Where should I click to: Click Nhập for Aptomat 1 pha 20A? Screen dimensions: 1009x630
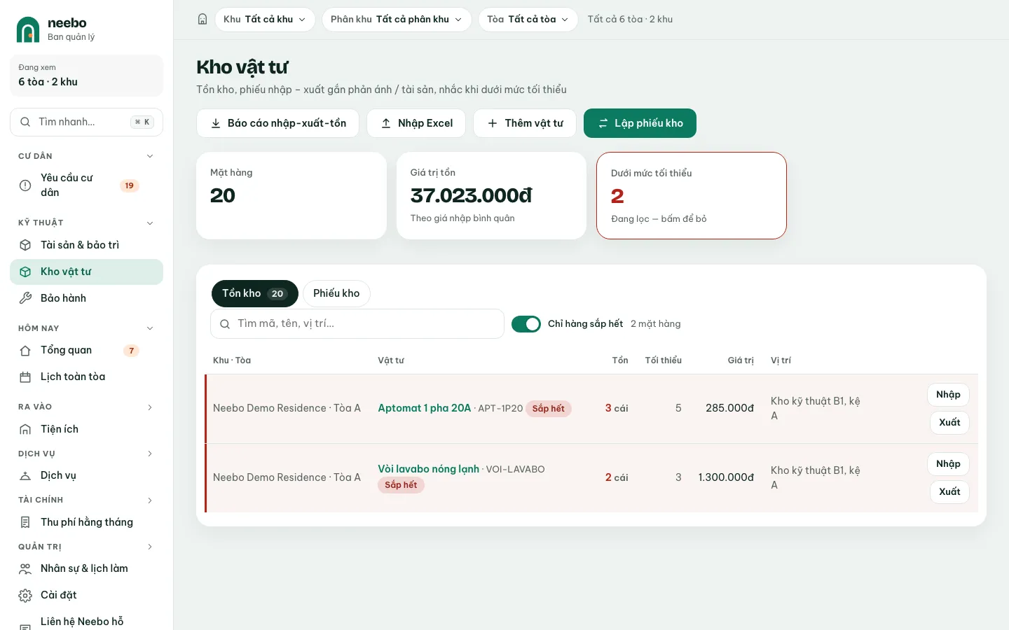948,395
